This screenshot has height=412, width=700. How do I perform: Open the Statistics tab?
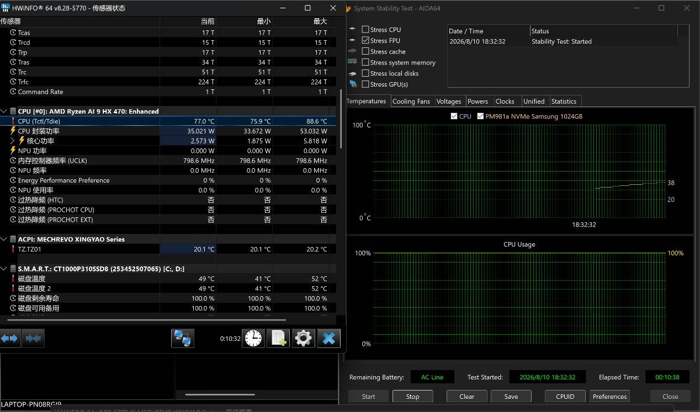click(x=564, y=101)
